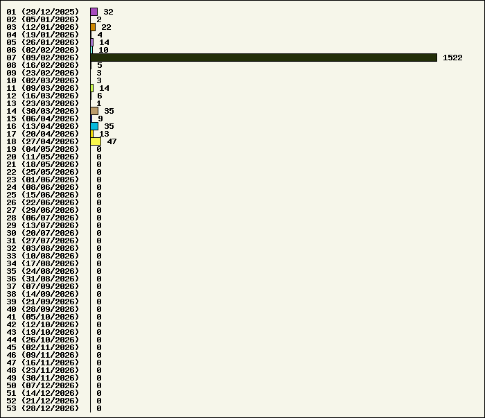Click the tan bar for week 14
485x418 pixels.
(94, 111)
